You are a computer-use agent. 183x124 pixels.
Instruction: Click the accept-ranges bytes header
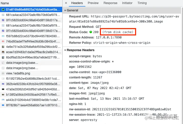click(x=85, y=56)
